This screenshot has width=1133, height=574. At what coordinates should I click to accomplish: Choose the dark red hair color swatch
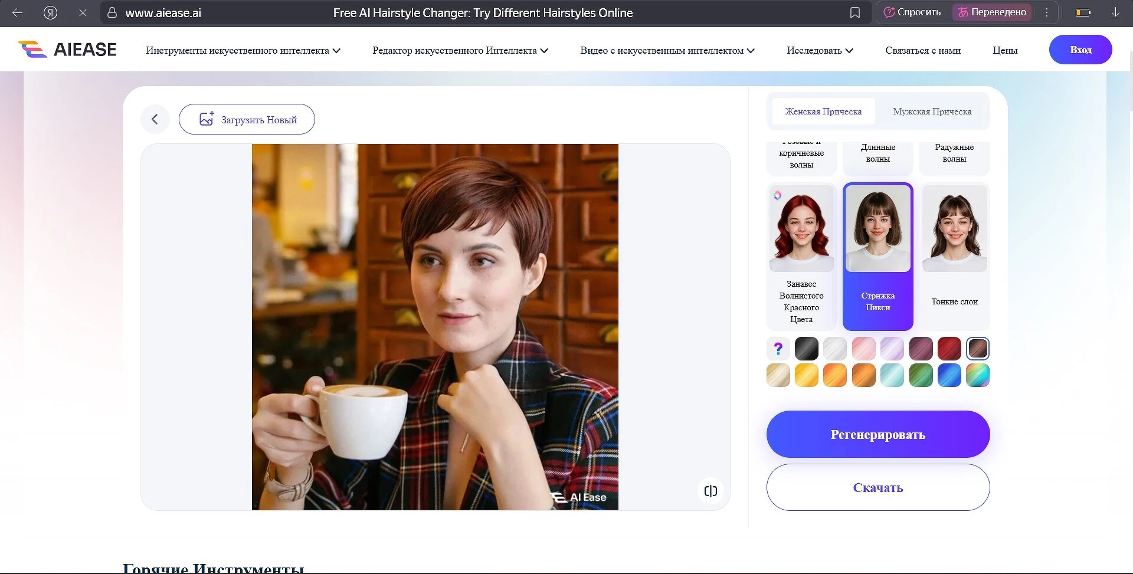(949, 349)
